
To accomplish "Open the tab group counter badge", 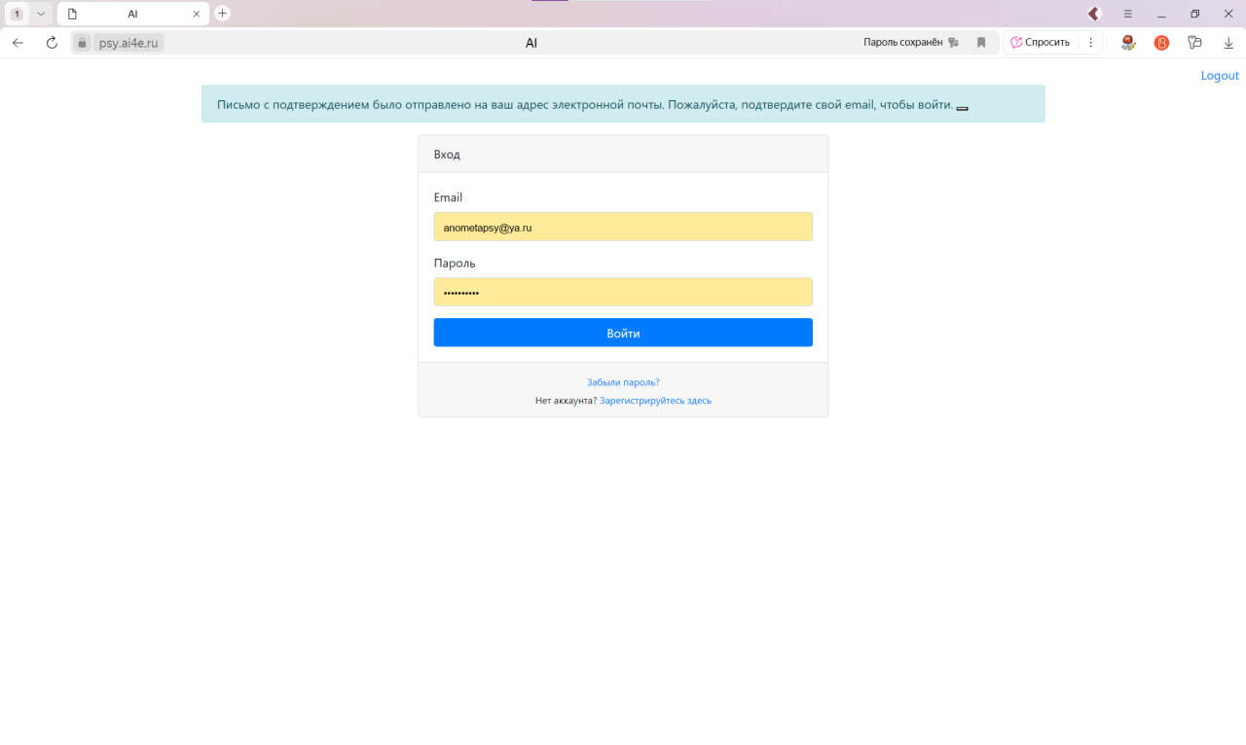I will [17, 15].
